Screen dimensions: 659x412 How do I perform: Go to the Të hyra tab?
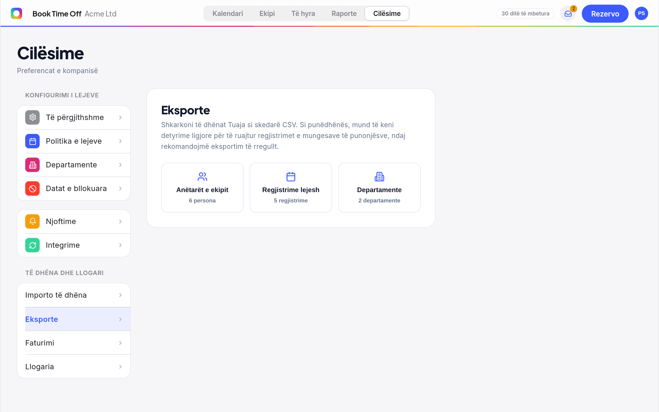point(303,14)
